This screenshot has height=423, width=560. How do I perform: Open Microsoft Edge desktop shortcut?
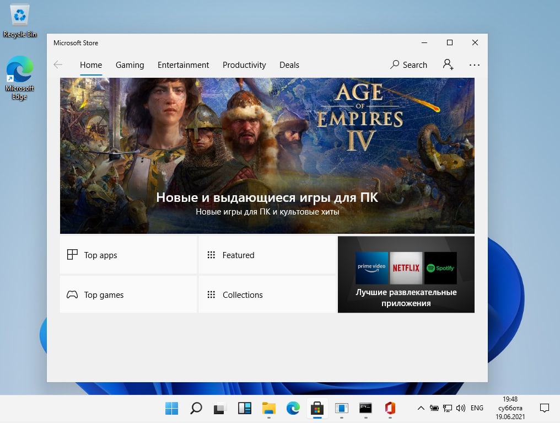click(19, 78)
